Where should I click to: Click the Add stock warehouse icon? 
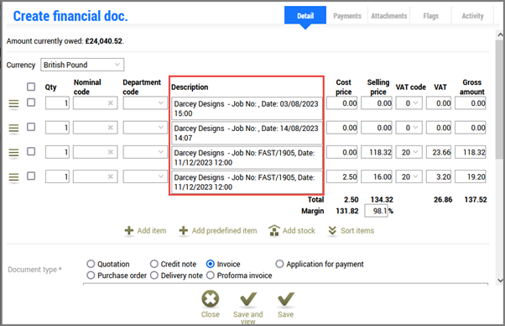coord(274,230)
